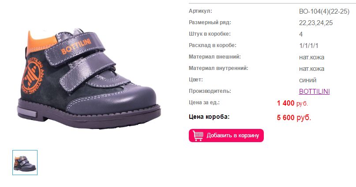This screenshot has width=356, height=187.
Task: Click the article number BO-104(4)(22-25)
Action: pos(324,11)
